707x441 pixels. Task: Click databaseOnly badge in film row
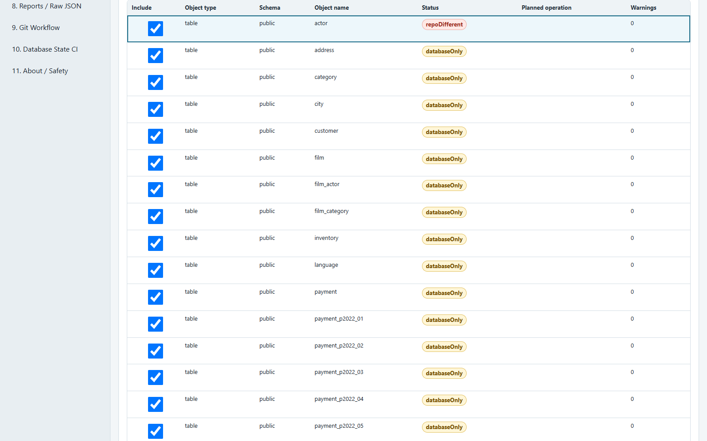tap(444, 159)
